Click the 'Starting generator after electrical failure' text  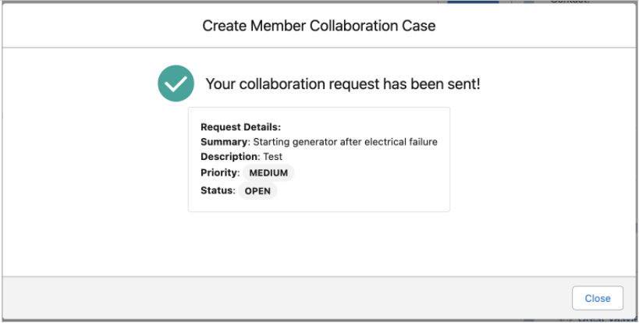tap(345, 142)
